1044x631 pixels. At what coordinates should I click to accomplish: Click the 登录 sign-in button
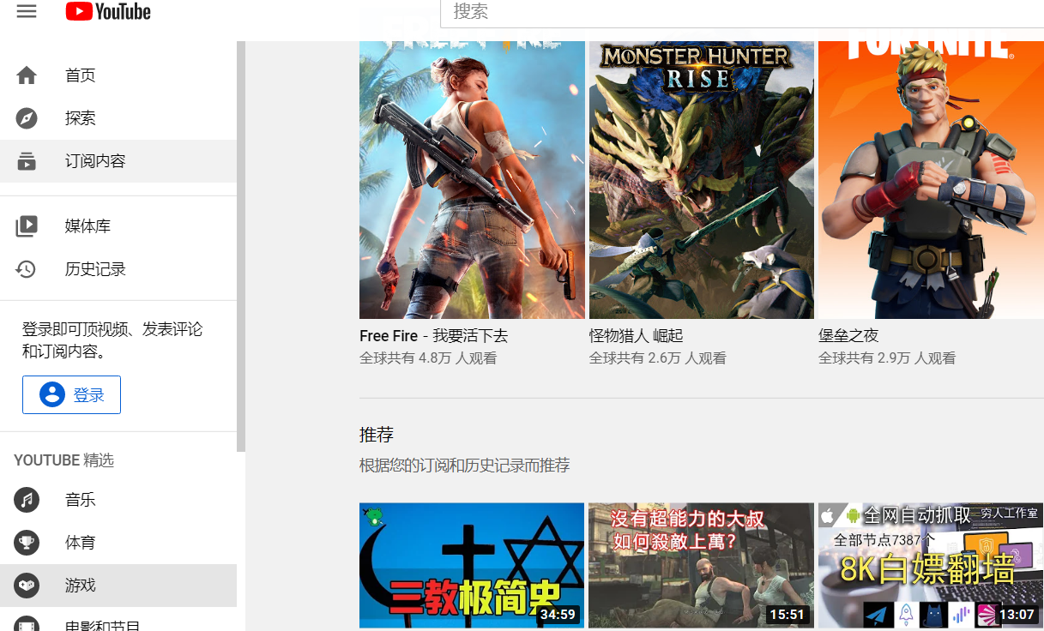click(x=71, y=394)
